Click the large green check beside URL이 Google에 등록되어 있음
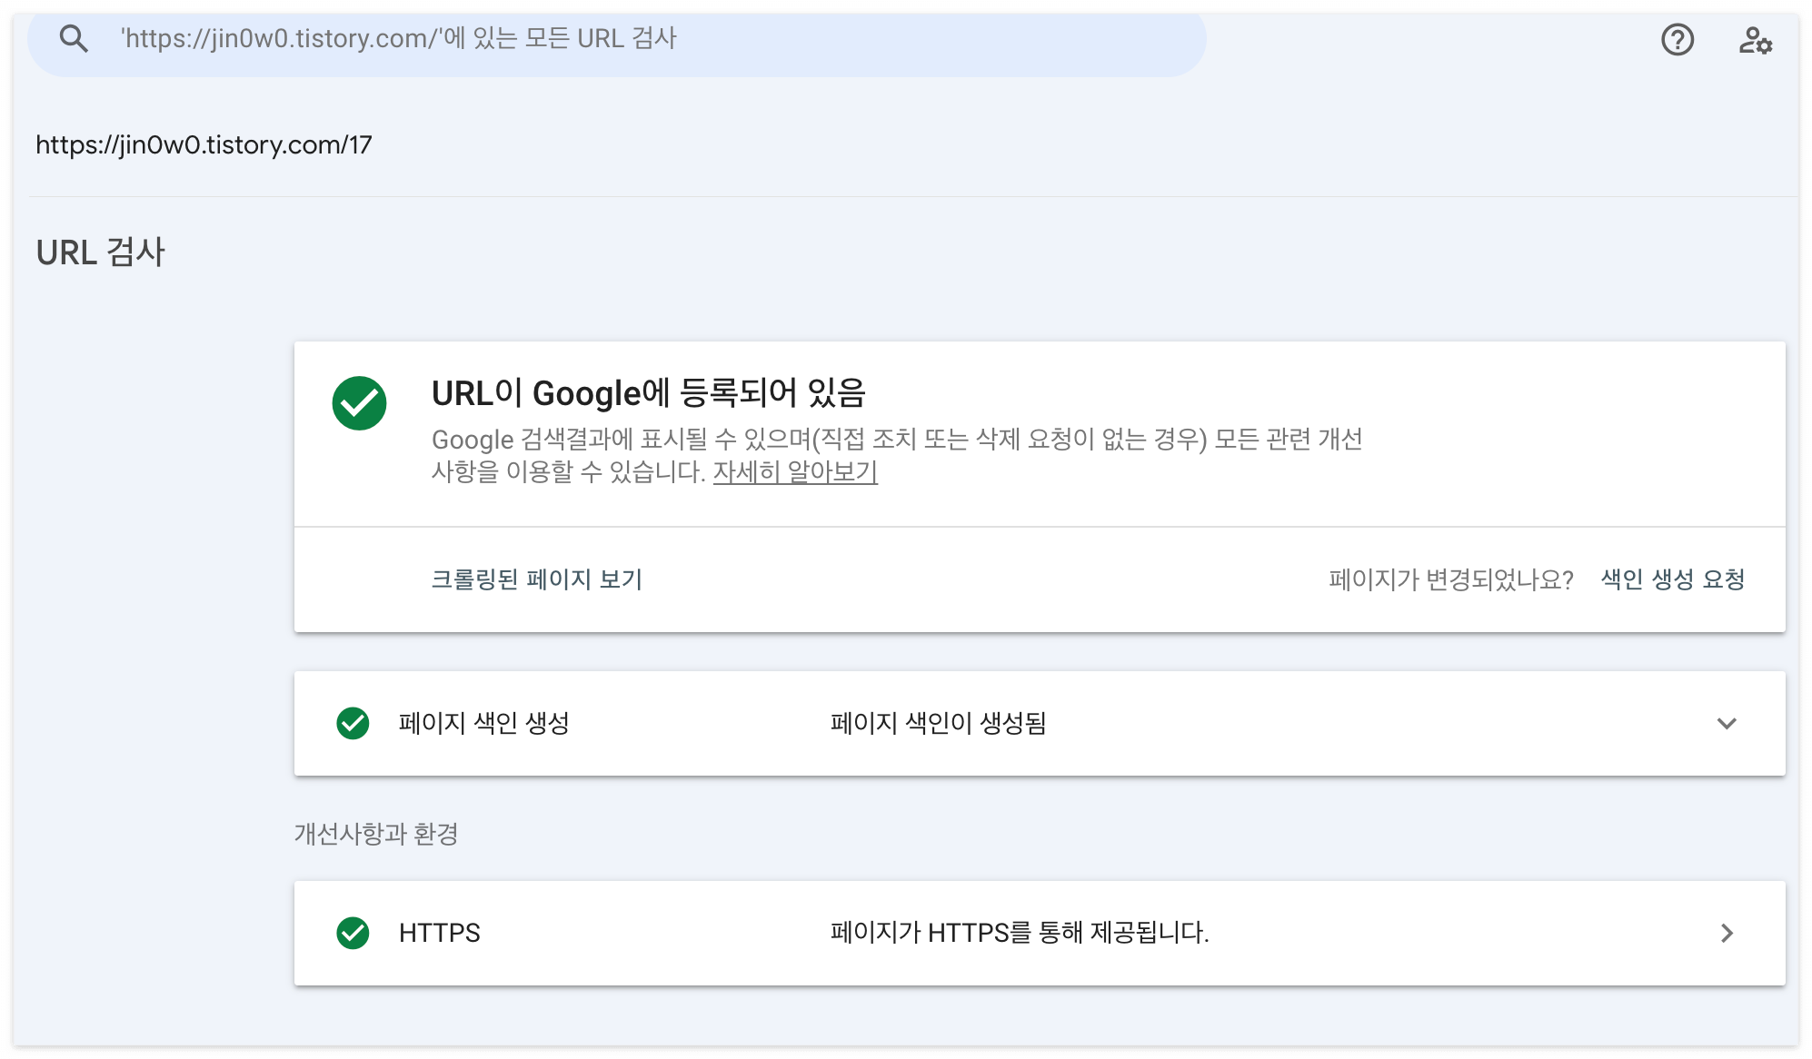 coord(359,403)
